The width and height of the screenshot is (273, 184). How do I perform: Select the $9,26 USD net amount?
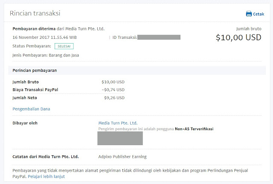point(114,98)
